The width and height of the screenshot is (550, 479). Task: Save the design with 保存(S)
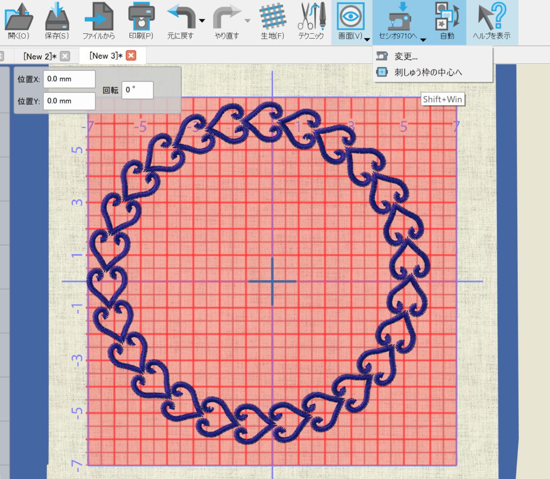(57, 21)
